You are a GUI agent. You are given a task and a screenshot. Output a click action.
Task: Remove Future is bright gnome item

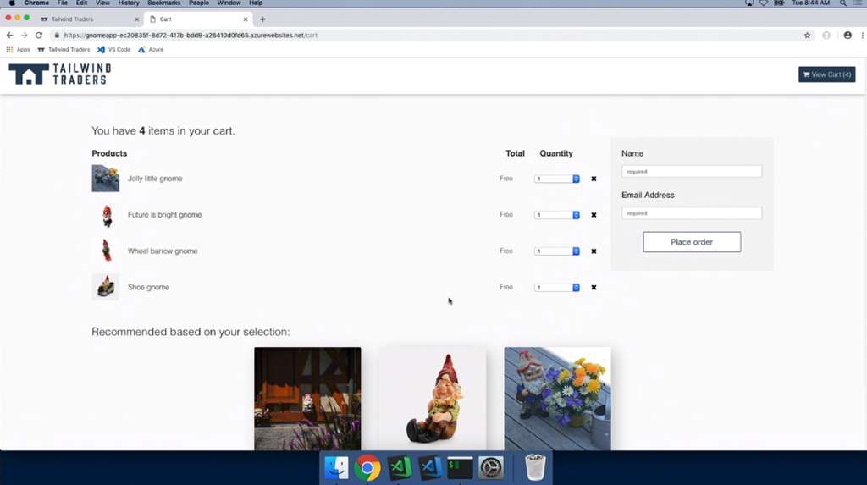click(594, 215)
